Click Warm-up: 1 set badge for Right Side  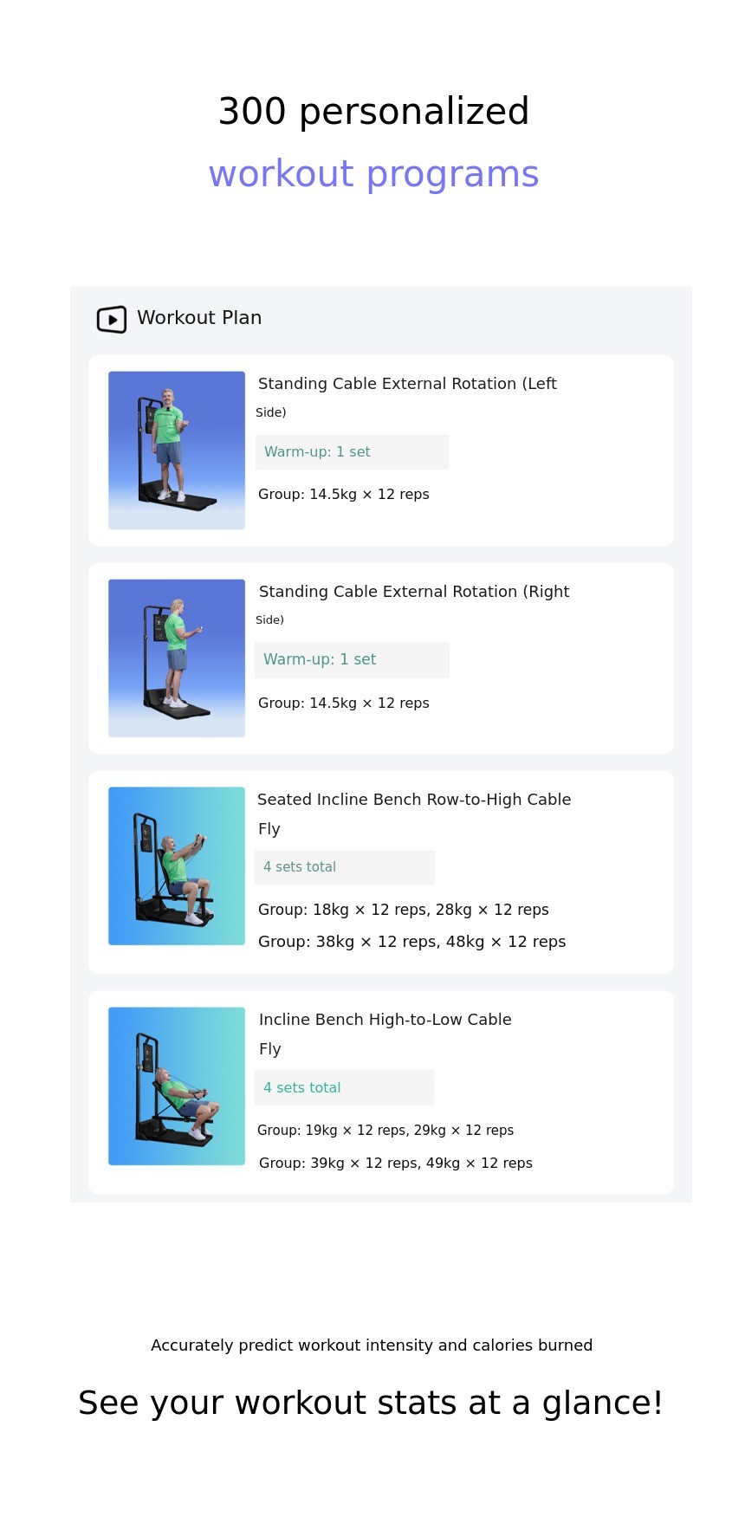352,660
